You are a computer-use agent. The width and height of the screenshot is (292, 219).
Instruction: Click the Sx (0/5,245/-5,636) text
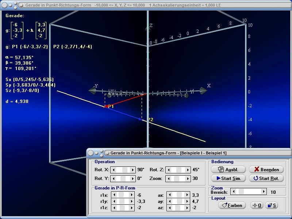click(x=30, y=80)
